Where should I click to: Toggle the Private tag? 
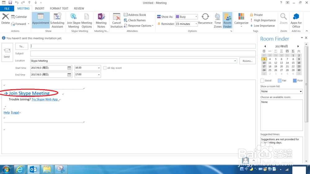tap(256, 15)
